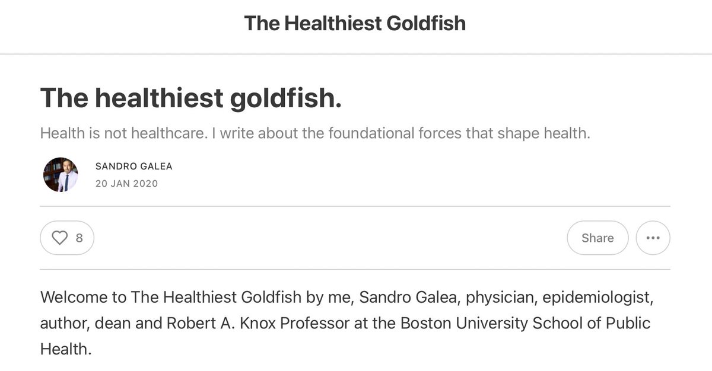The width and height of the screenshot is (712, 371).
Task: Click Sandro Galea's round profile photo
Action: click(61, 175)
